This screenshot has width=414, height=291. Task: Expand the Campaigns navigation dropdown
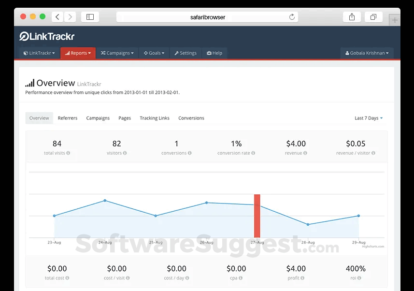[117, 53]
